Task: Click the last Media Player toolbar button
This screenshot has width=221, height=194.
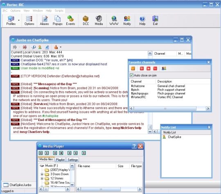Action: [84, 153]
